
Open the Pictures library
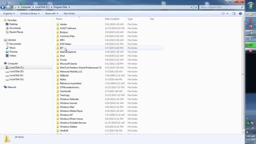[x=13, y=52]
